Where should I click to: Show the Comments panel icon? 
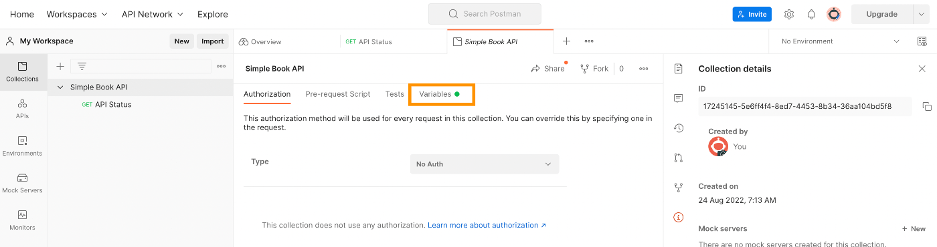click(x=679, y=98)
